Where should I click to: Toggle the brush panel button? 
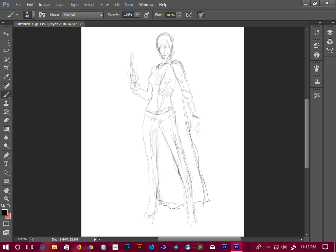pyautogui.click(x=42, y=15)
